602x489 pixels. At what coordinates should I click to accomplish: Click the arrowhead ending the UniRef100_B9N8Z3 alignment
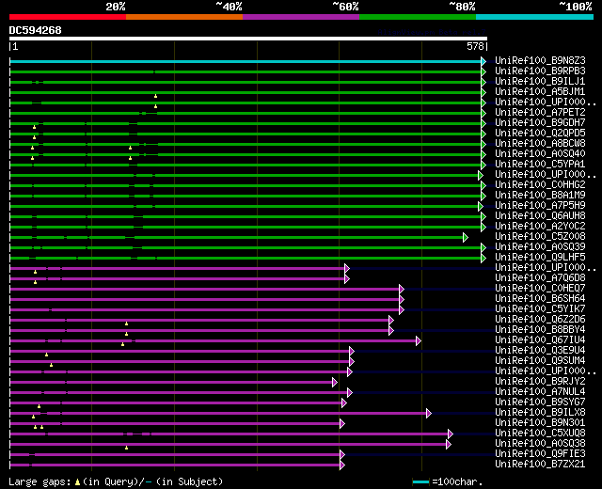pos(483,61)
